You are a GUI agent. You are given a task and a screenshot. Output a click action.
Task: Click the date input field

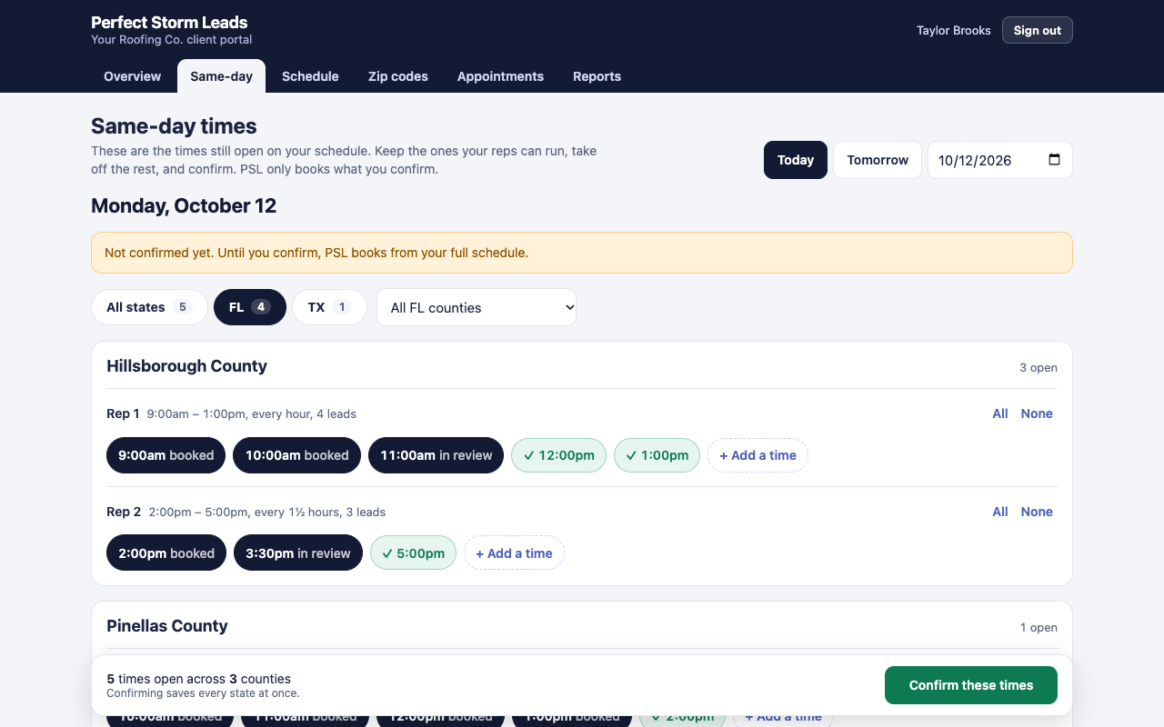click(x=1000, y=160)
